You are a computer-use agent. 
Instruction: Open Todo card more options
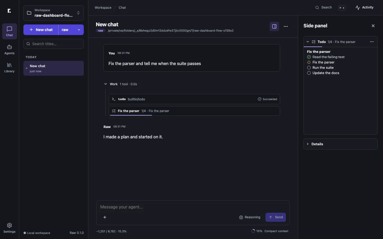(372, 42)
